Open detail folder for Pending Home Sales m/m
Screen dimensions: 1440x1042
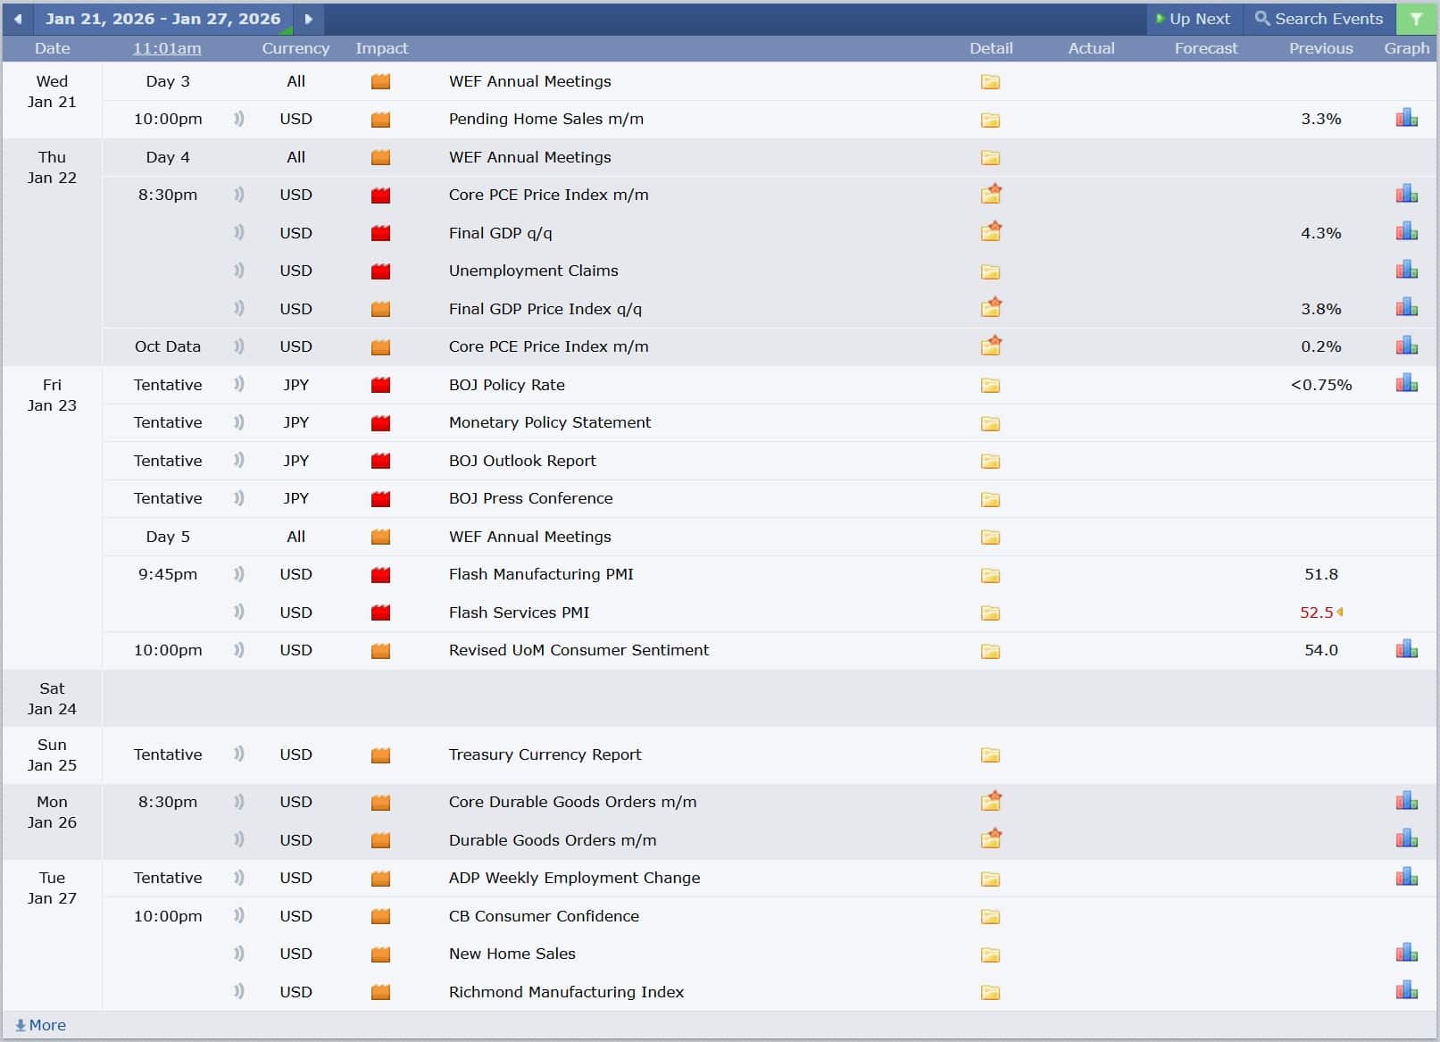coord(990,120)
